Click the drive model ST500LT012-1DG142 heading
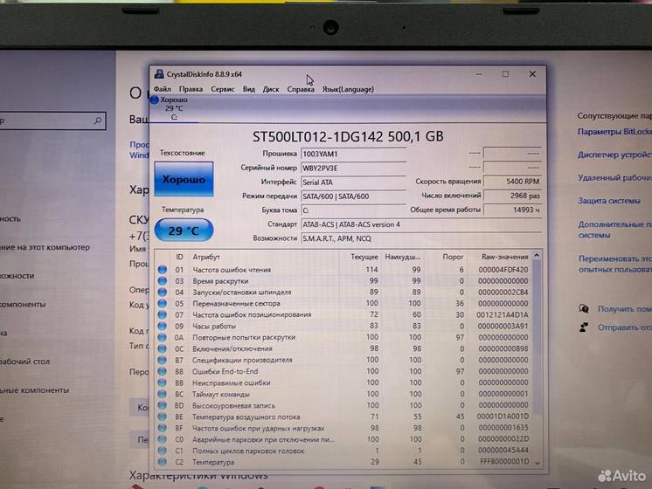 (348, 136)
